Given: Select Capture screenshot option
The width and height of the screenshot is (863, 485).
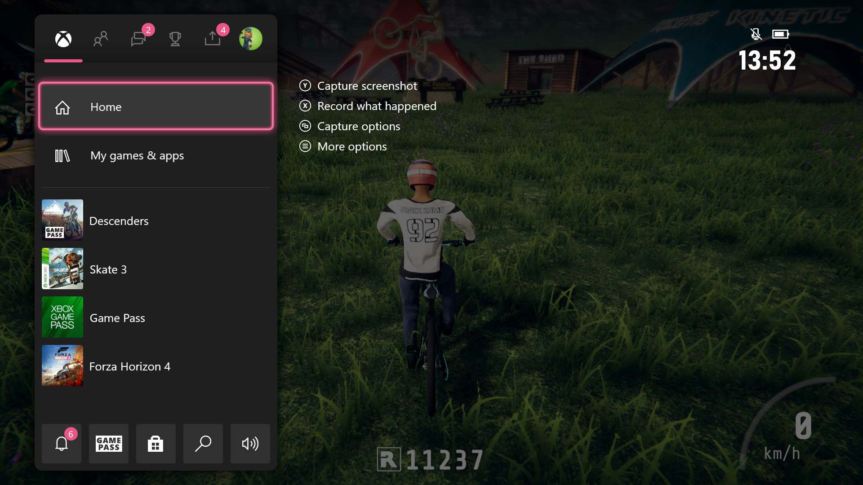Looking at the screenshot, I should [x=368, y=85].
